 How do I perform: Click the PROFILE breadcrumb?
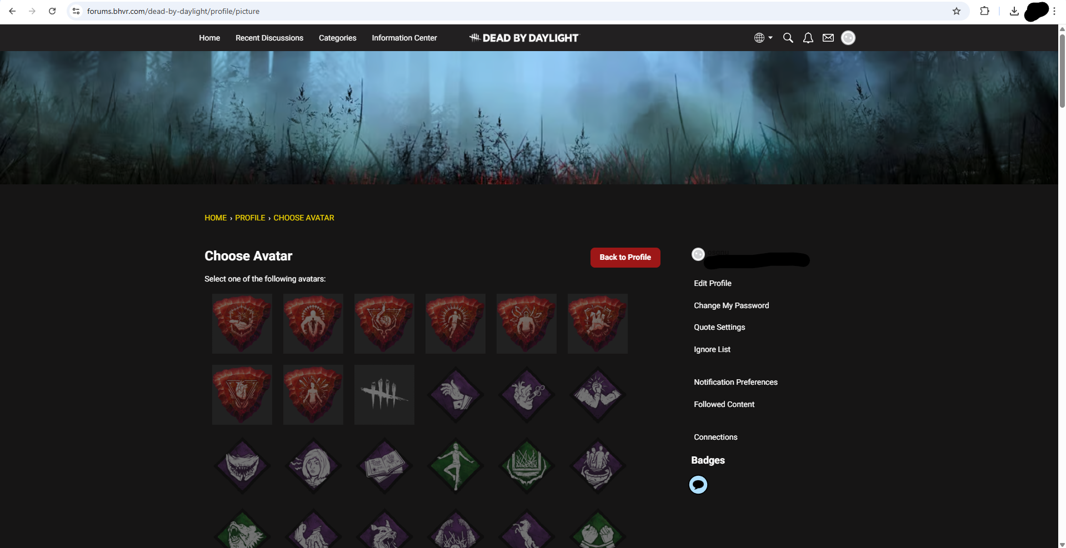click(x=250, y=218)
